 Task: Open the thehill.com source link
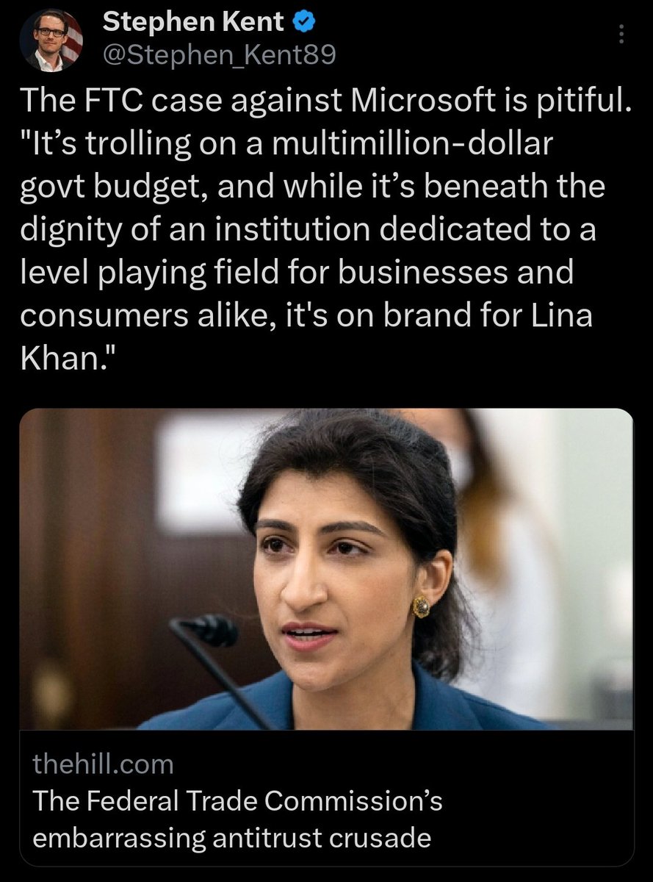pos(104,764)
